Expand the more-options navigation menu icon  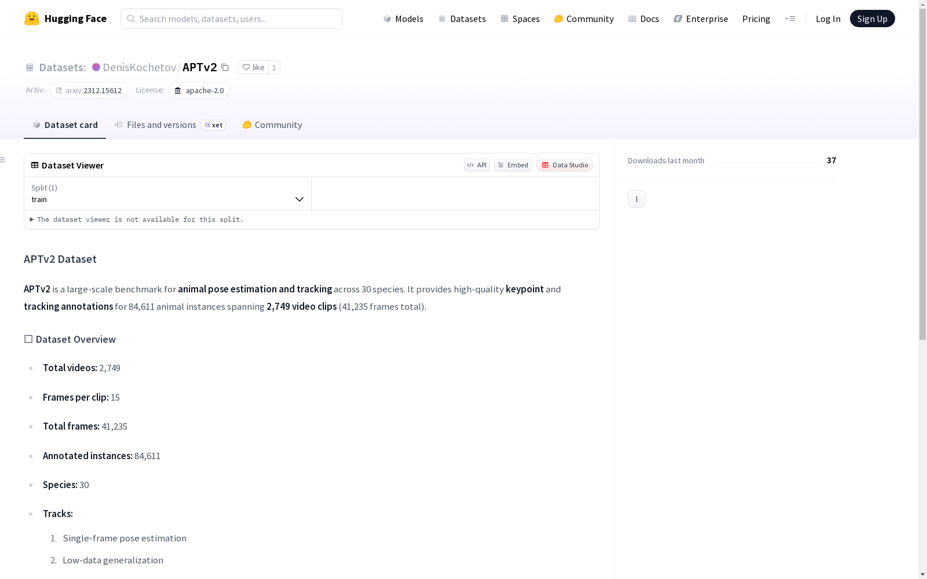pyautogui.click(x=790, y=19)
